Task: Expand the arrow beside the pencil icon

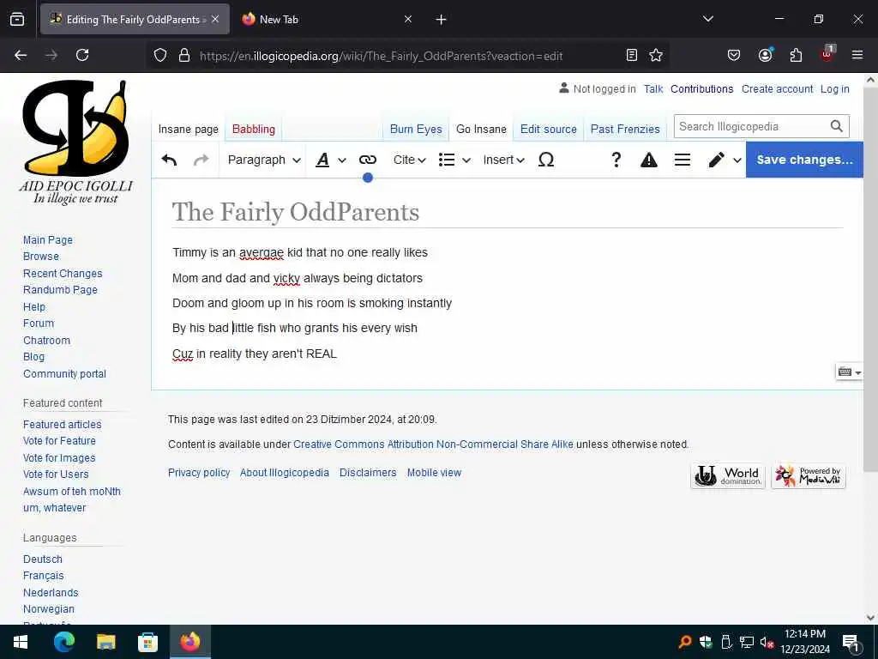Action: tap(737, 160)
